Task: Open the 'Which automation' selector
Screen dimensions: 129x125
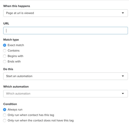Action: (66, 94)
